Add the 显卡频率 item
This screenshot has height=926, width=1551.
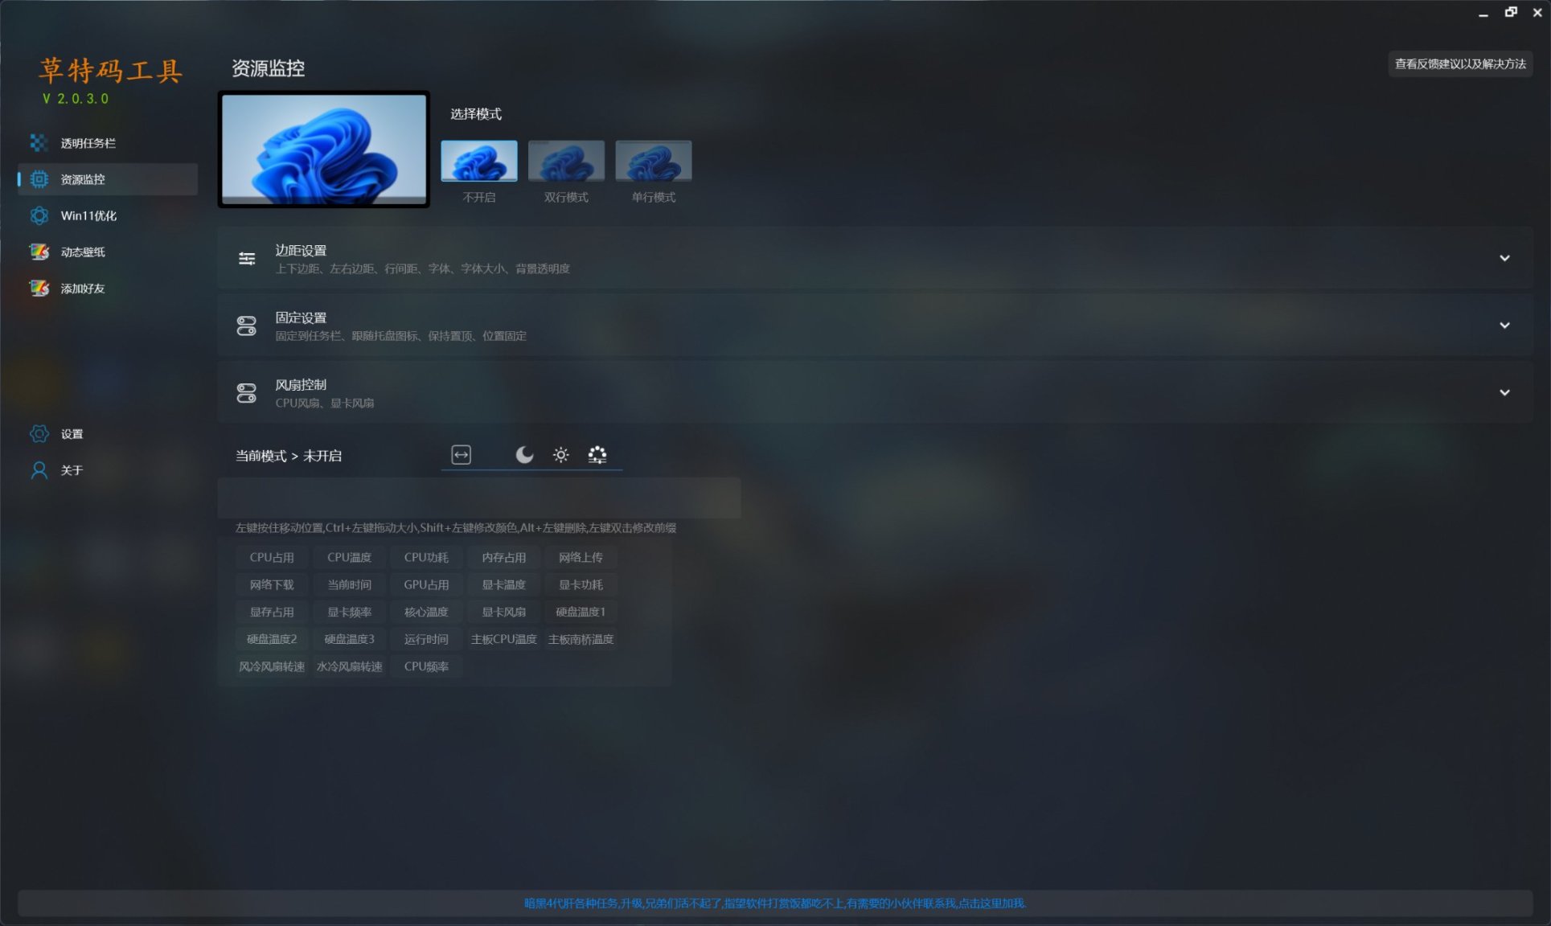click(x=349, y=612)
